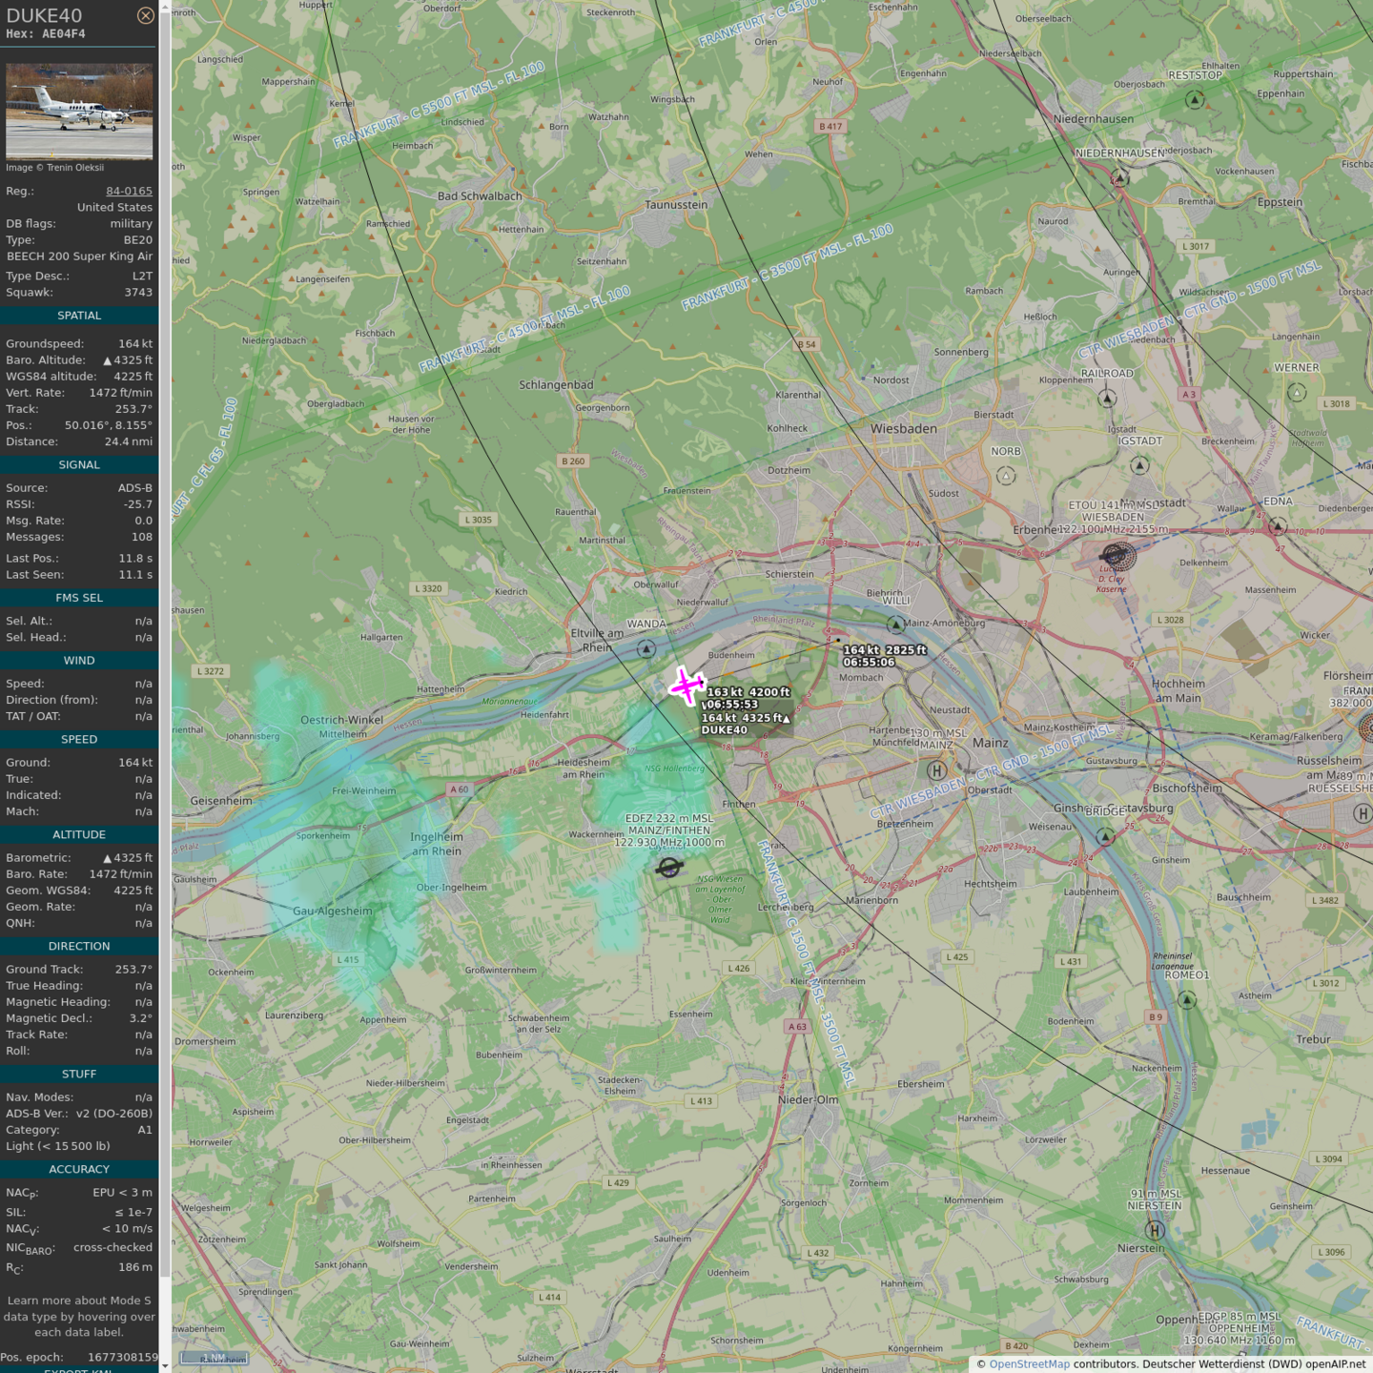Click the WILLI waypoint marker
The height and width of the screenshot is (1373, 1373).
(x=895, y=625)
